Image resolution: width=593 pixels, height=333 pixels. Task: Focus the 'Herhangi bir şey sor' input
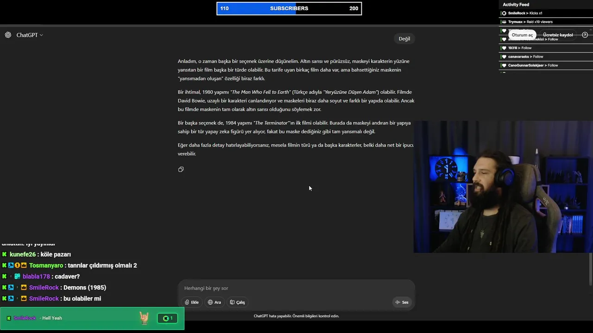click(x=296, y=288)
